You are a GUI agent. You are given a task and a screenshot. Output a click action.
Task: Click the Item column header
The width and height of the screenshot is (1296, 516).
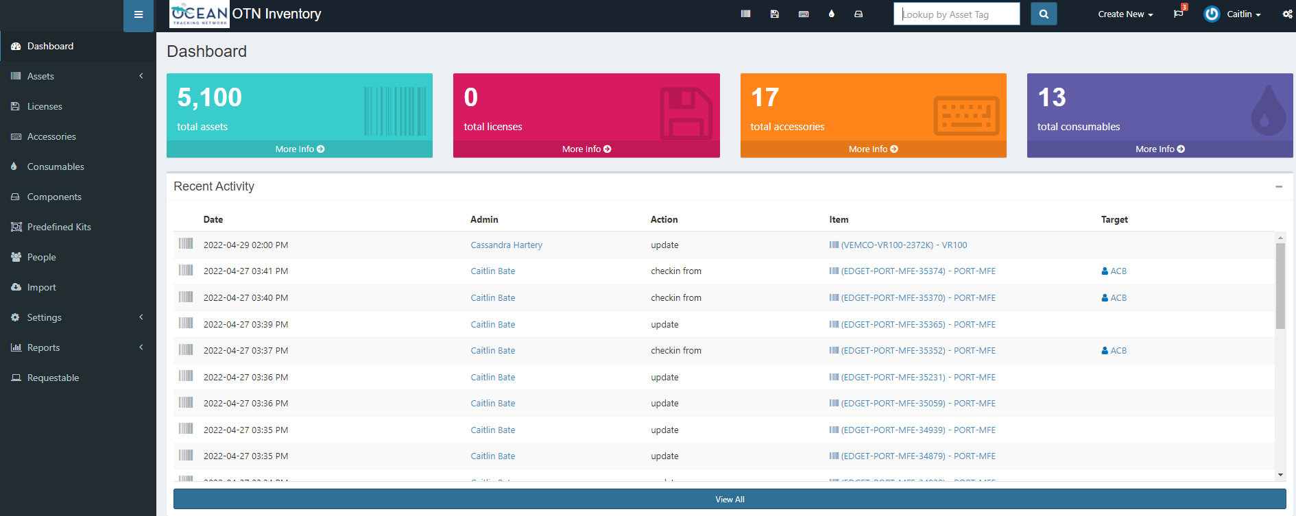pyautogui.click(x=839, y=219)
